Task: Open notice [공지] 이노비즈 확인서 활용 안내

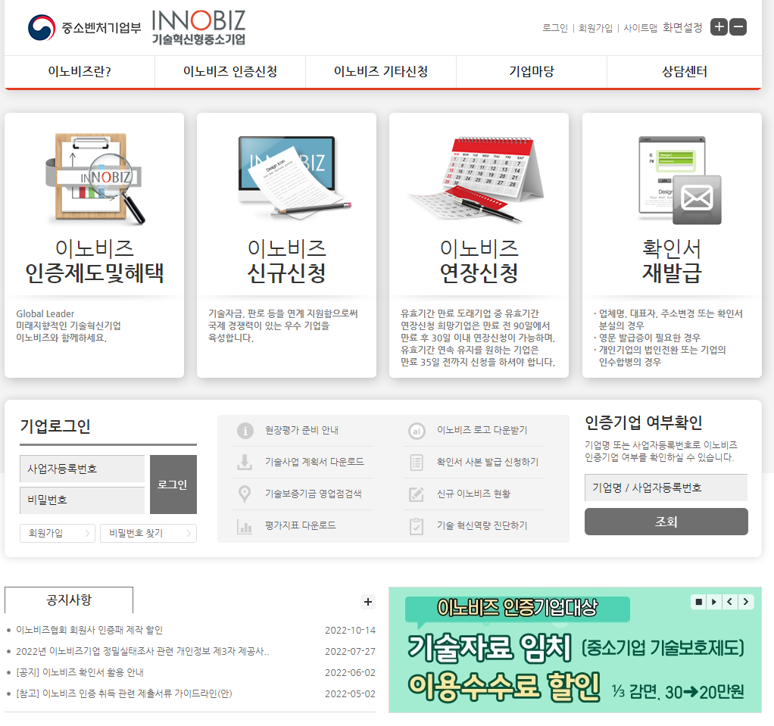Action: 80,672
